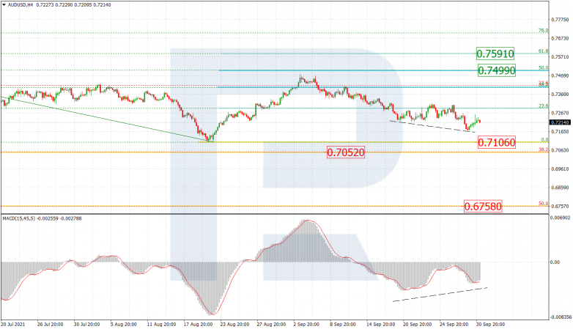573x329 pixels.
Task: Click the black current price tag 0.72140
Action: point(561,122)
